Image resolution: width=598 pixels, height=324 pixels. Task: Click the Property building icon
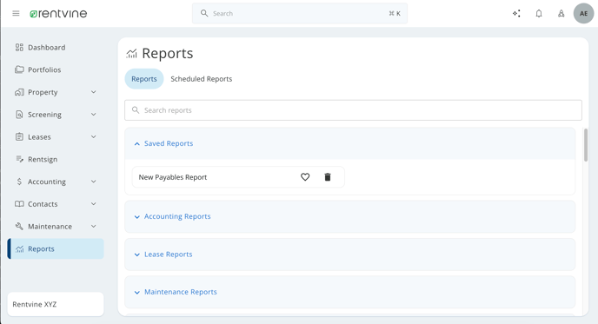19,92
